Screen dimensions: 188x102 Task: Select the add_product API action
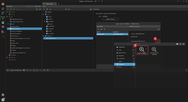[15, 26]
